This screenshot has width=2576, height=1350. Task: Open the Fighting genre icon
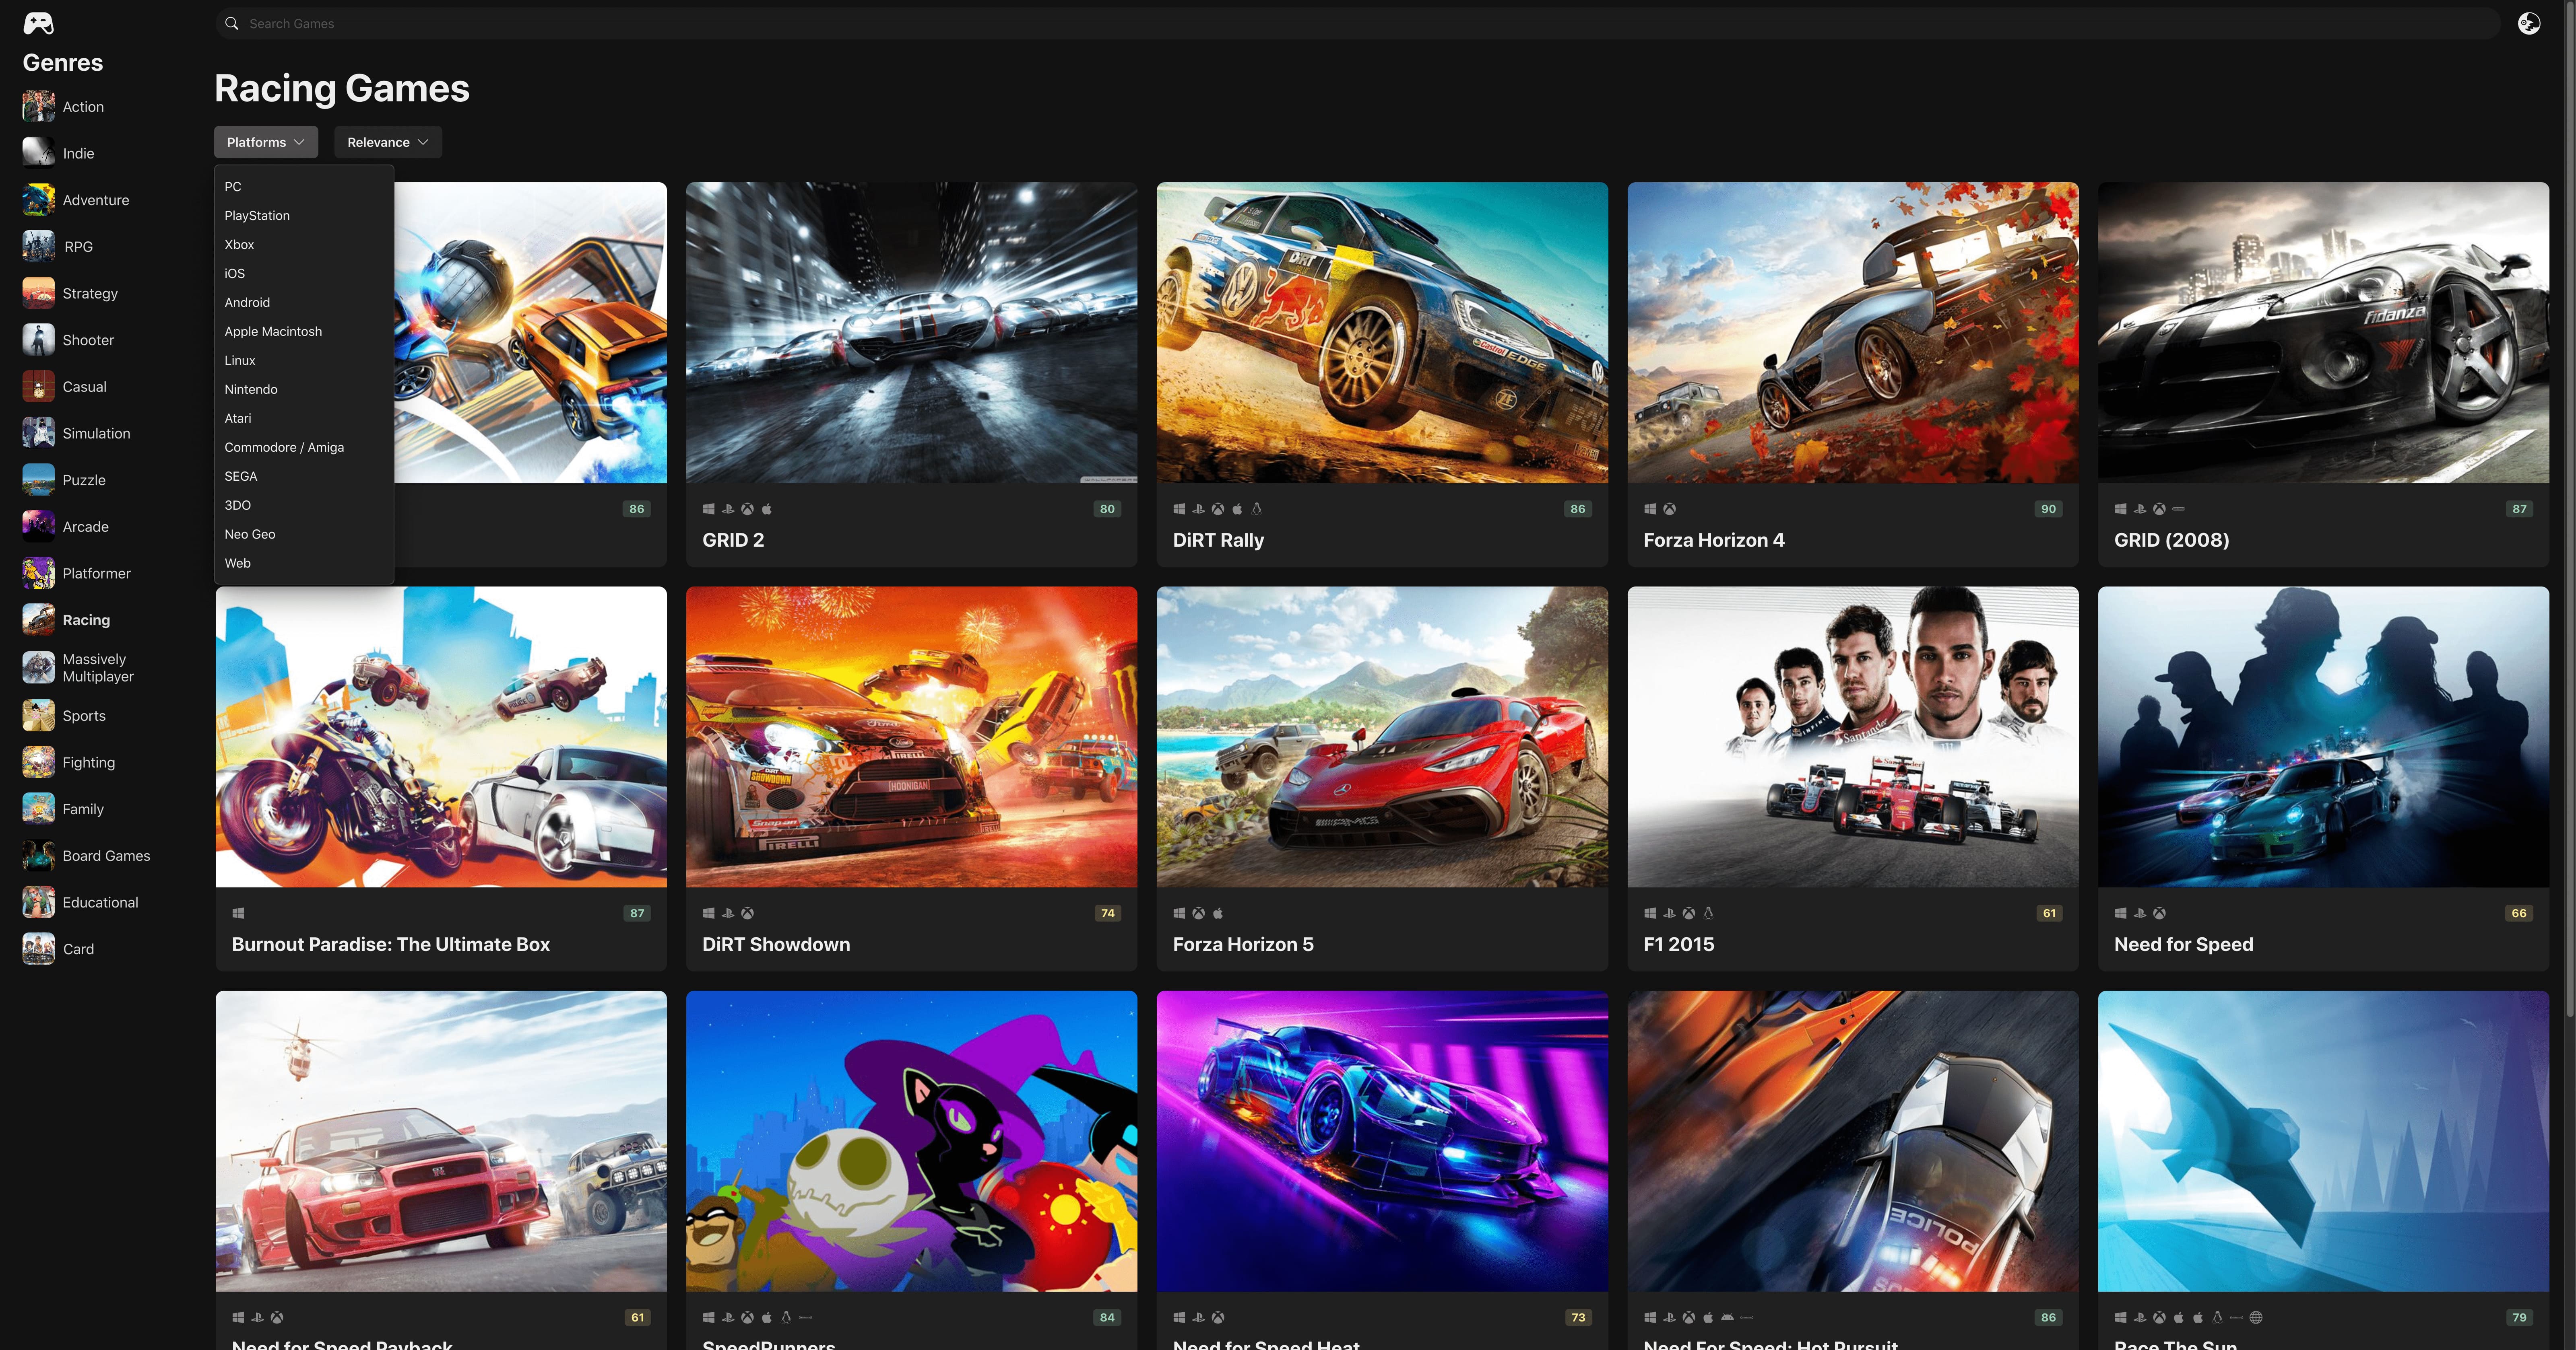coord(39,762)
